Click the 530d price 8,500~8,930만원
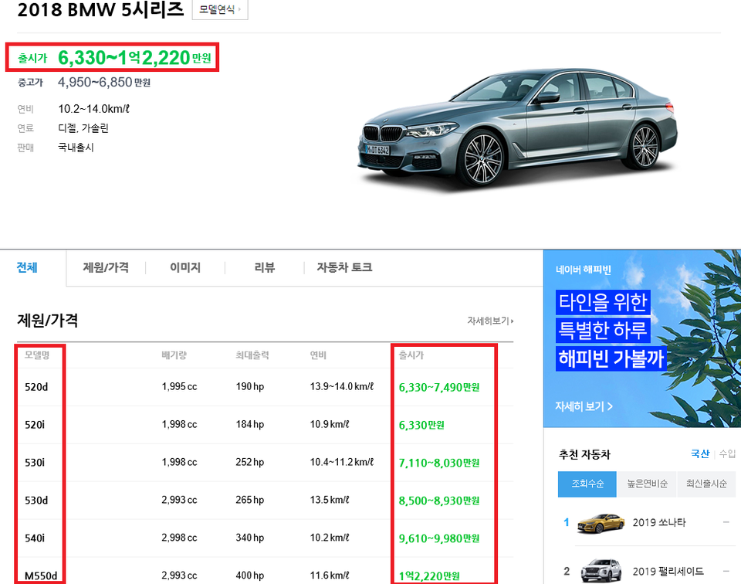This screenshot has height=584, width=741. (x=439, y=501)
